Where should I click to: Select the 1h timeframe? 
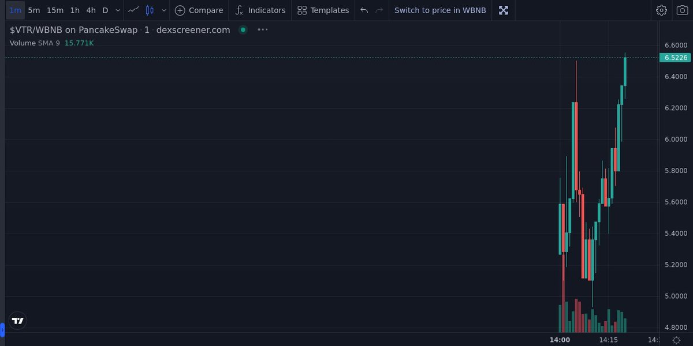(75, 10)
